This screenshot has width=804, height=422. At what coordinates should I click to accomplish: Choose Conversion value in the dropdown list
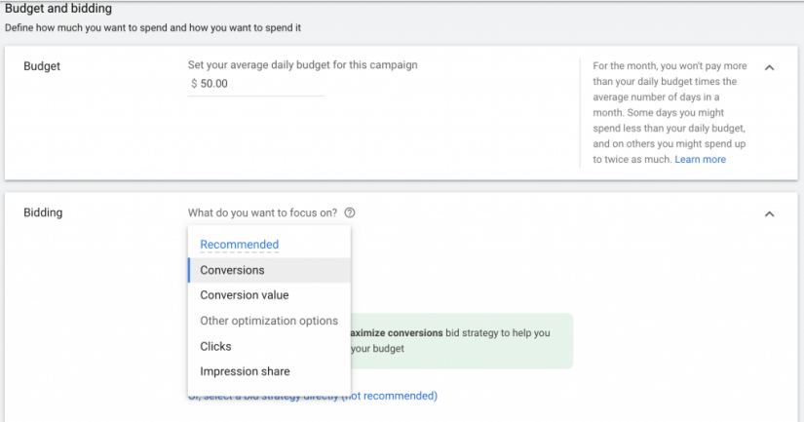pos(244,295)
